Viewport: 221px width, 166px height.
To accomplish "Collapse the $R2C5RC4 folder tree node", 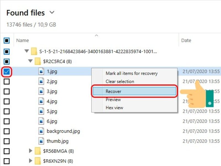I will 30,61.
